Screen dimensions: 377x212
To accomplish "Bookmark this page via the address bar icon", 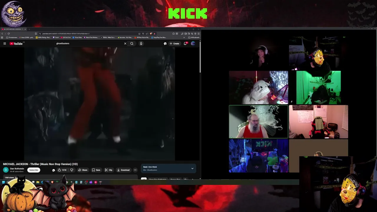I will coord(36,34).
